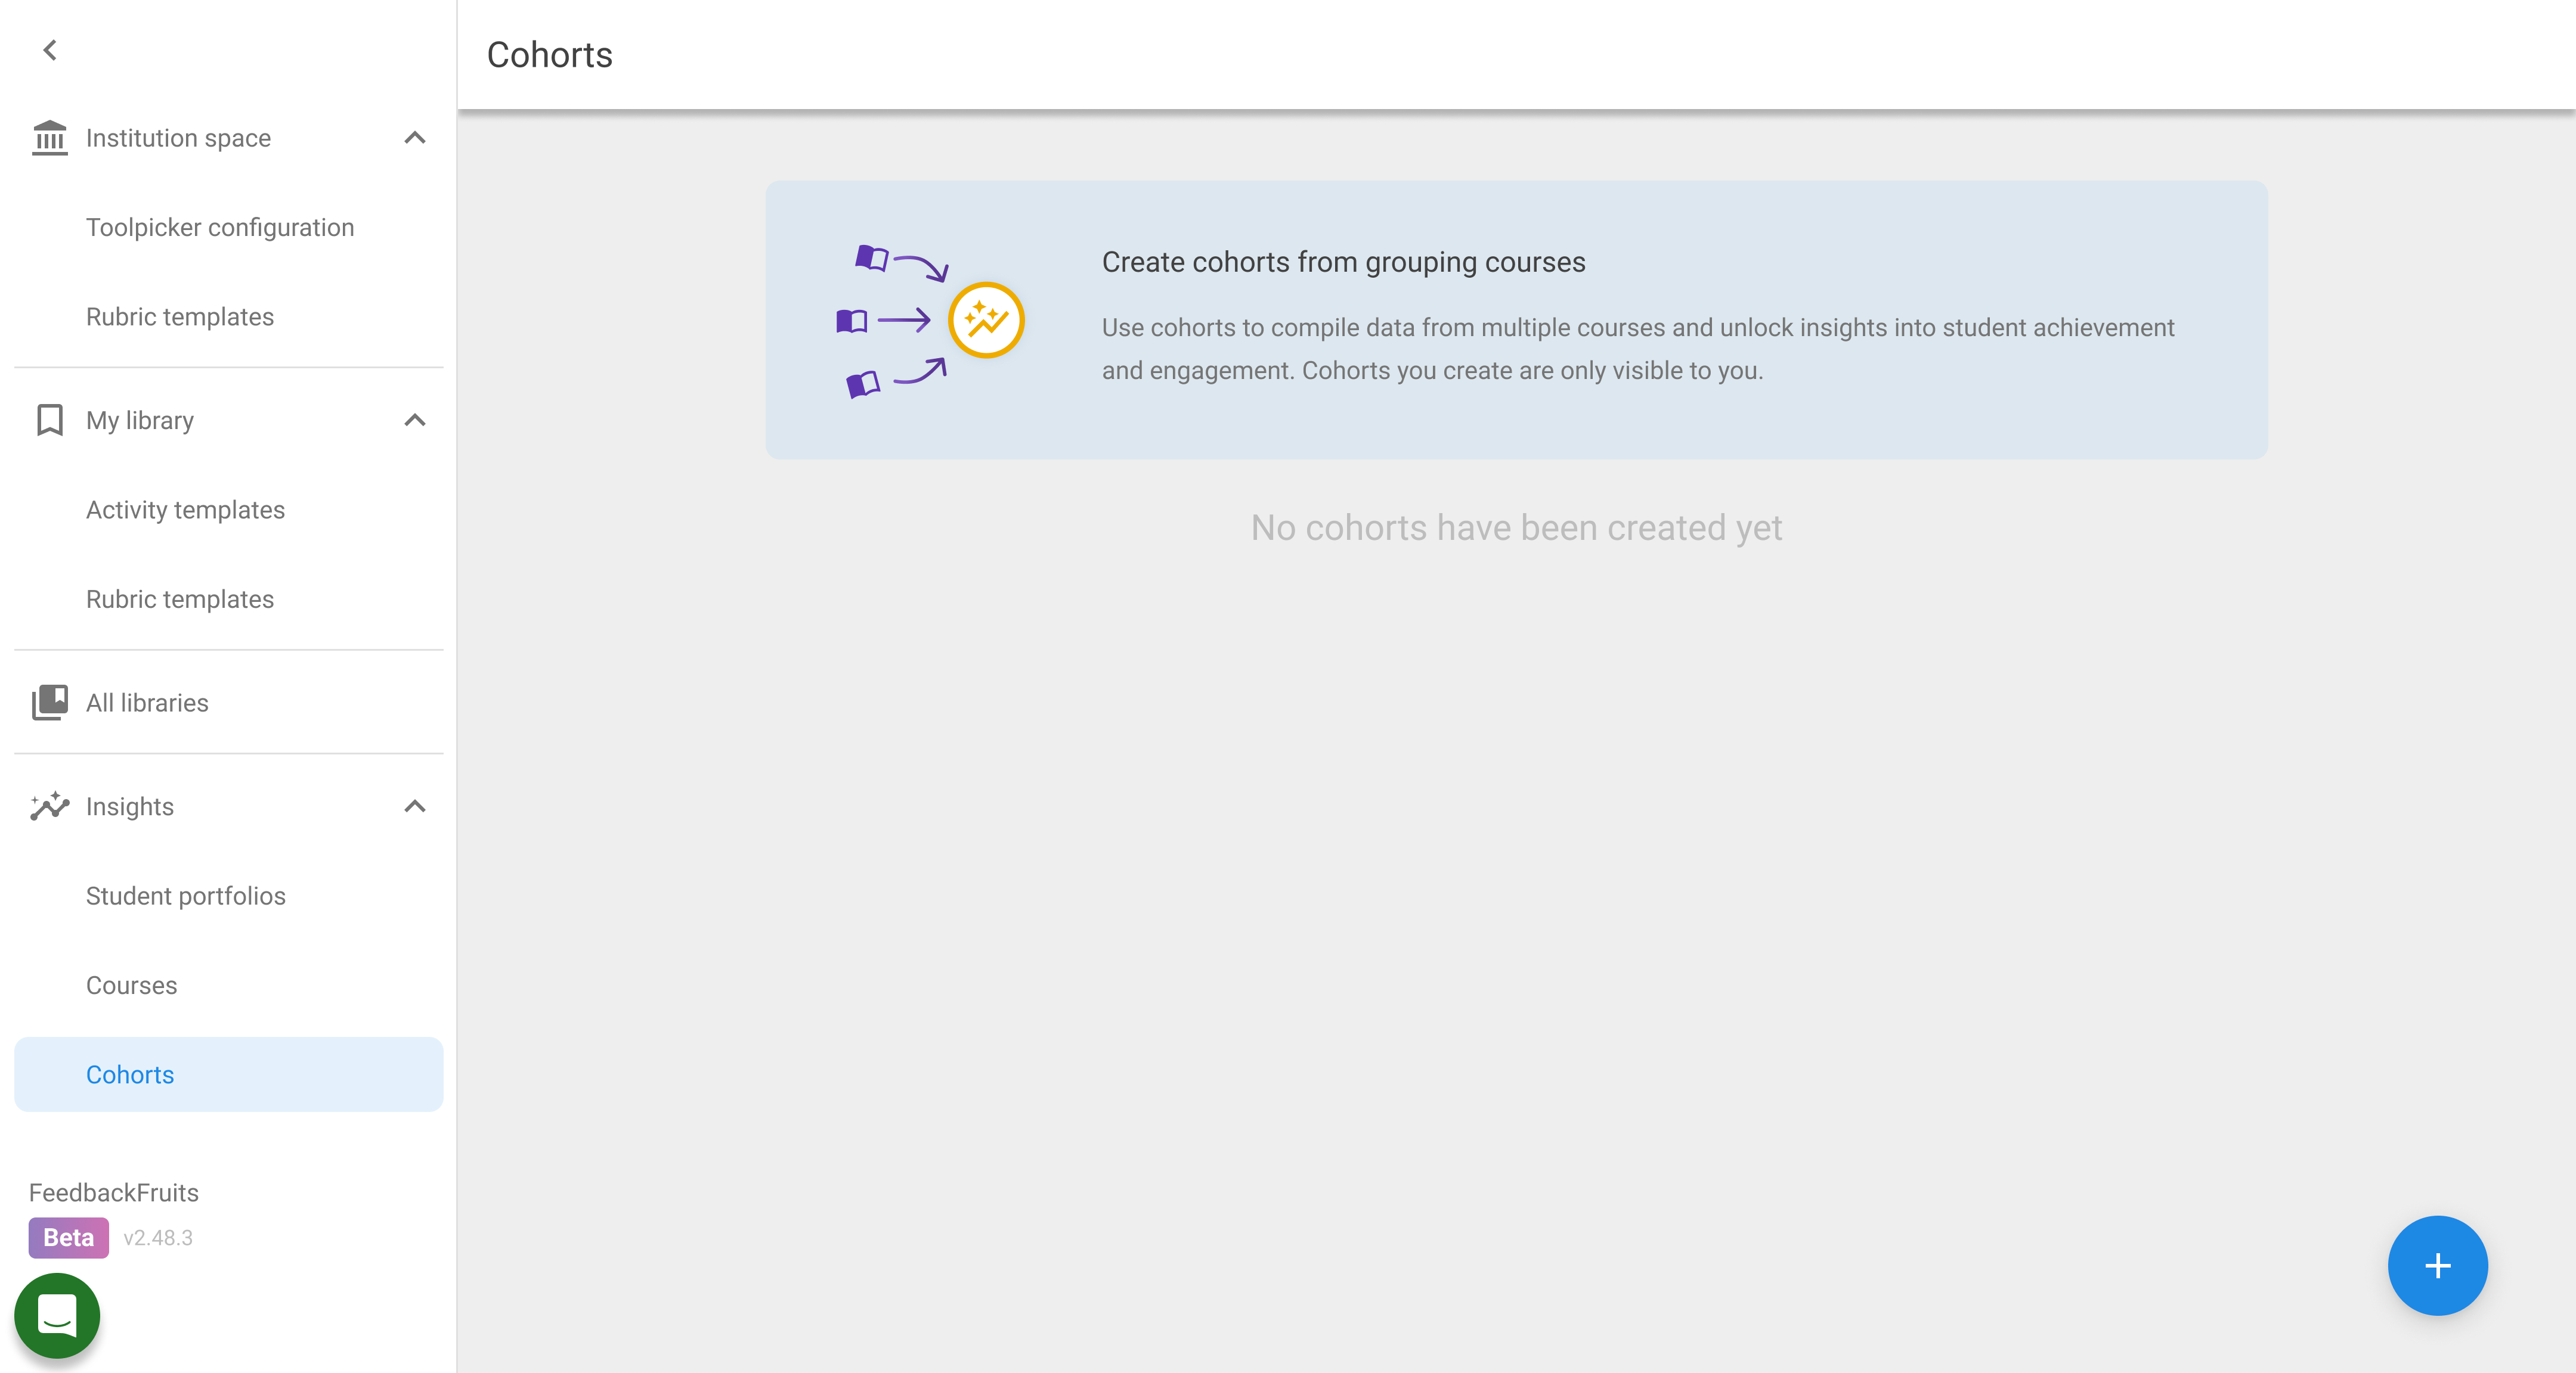This screenshot has height=1373, width=2576.
Task: Open All libraries
Action: [x=229, y=703]
